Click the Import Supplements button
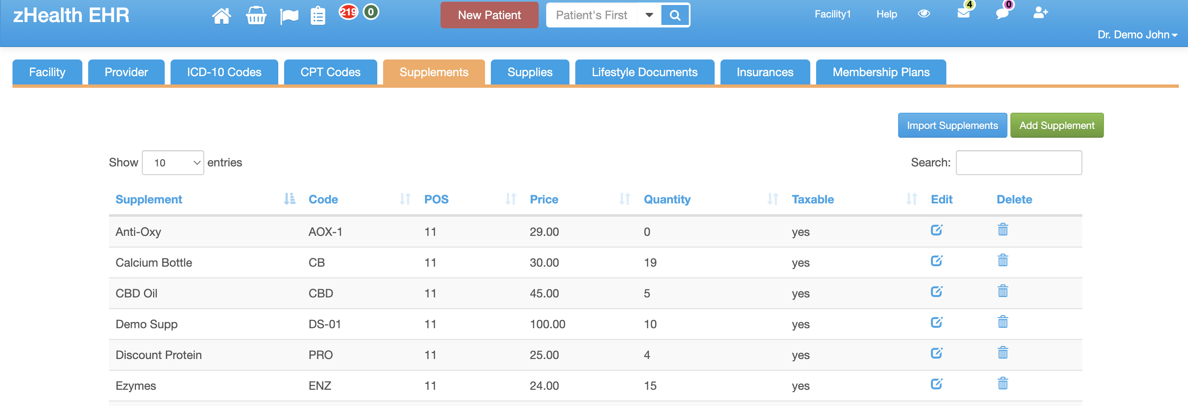1188x406 pixels. coord(952,125)
